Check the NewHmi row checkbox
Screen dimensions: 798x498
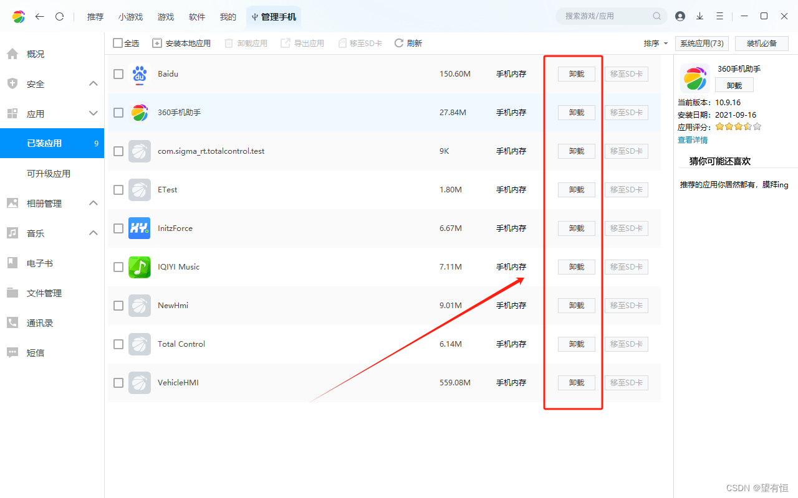(x=118, y=306)
